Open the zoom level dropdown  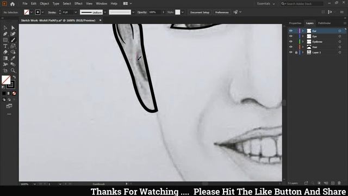(34, 184)
